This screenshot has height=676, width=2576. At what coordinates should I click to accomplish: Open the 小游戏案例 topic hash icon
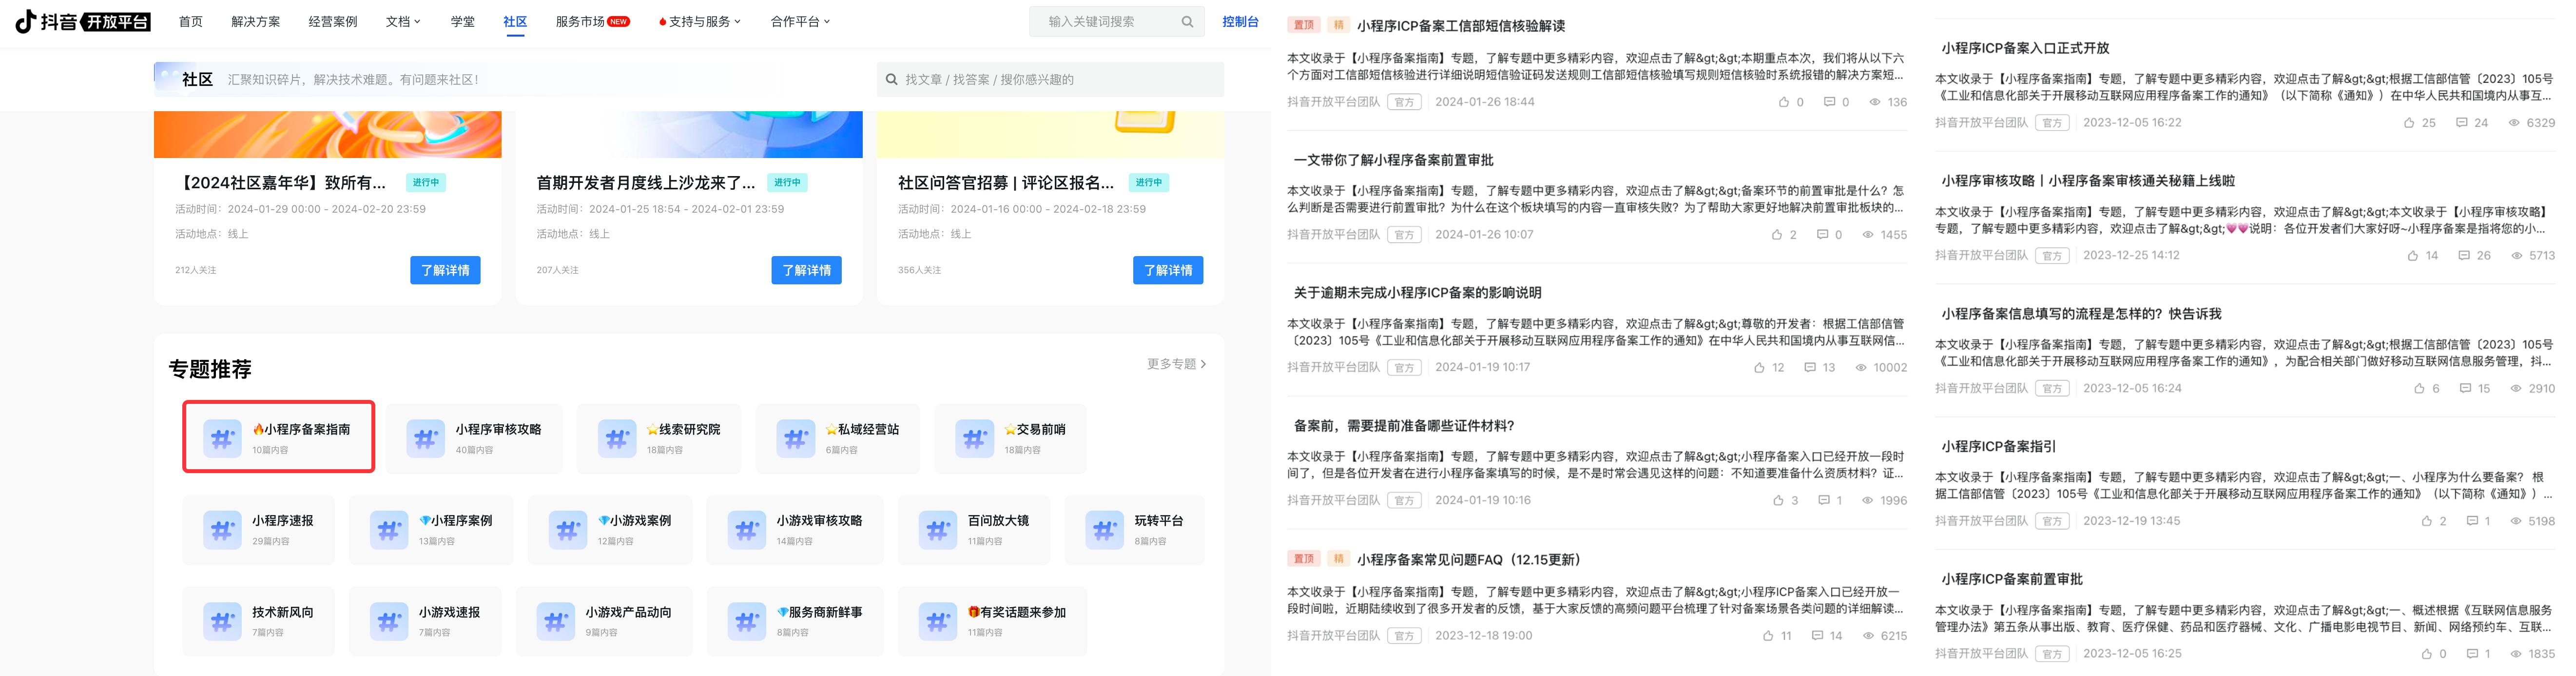tap(568, 530)
